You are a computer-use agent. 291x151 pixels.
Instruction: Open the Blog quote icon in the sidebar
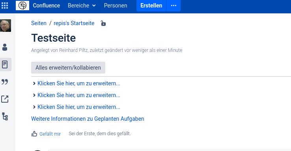point(5,82)
